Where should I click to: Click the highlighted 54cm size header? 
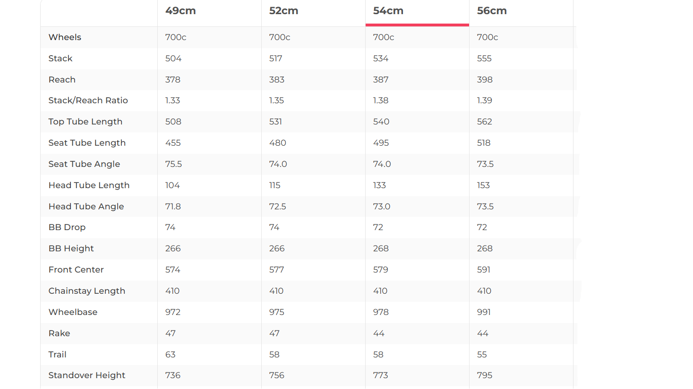(x=388, y=11)
